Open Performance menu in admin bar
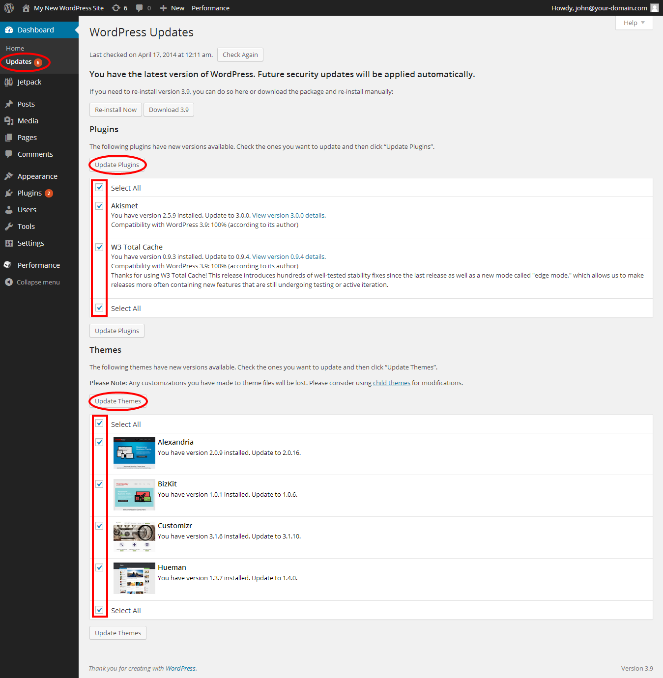This screenshot has width=663, height=678. [x=210, y=8]
